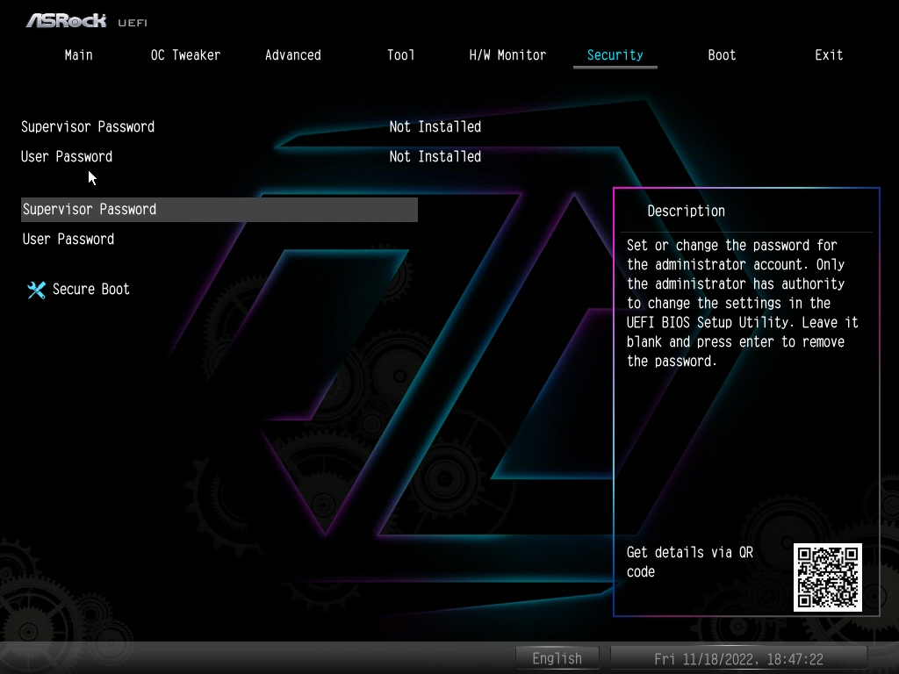Click 'Get details via QR code' text
This screenshot has width=899, height=674.
point(690,562)
